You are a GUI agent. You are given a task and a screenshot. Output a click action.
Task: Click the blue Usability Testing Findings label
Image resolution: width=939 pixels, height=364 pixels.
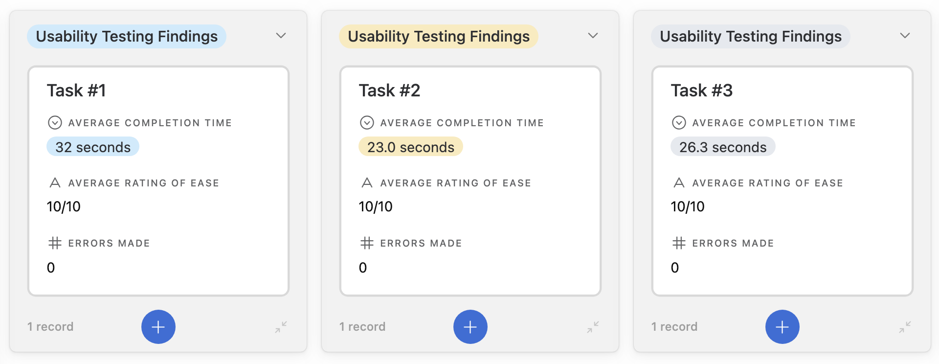coord(127,36)
